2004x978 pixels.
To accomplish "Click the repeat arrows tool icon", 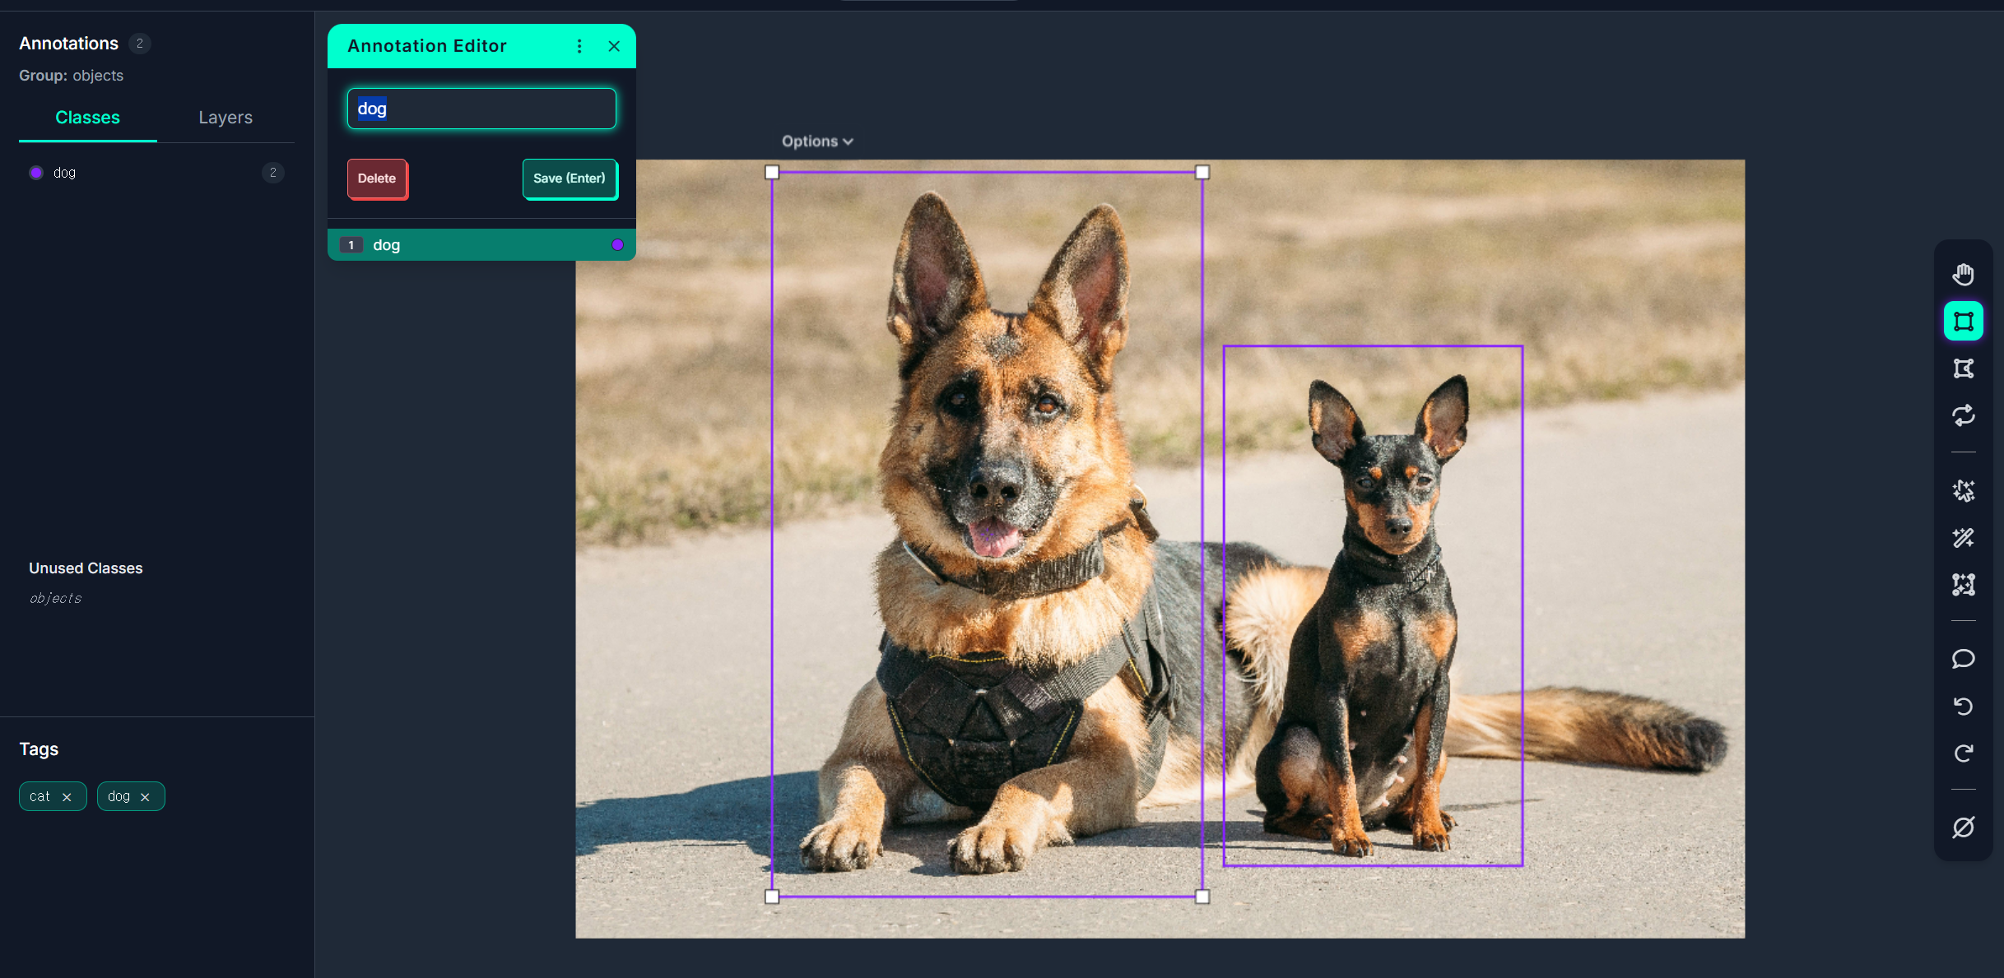I will 1963,415.
